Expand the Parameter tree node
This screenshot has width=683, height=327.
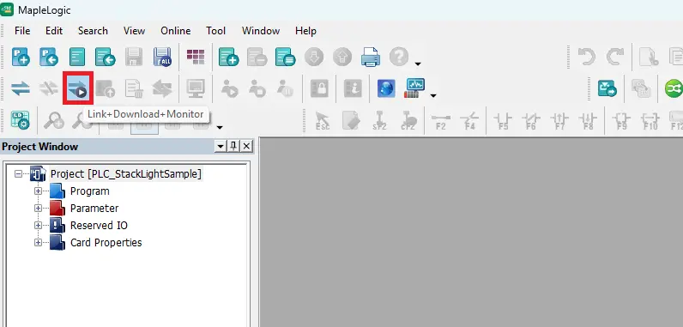39,209
